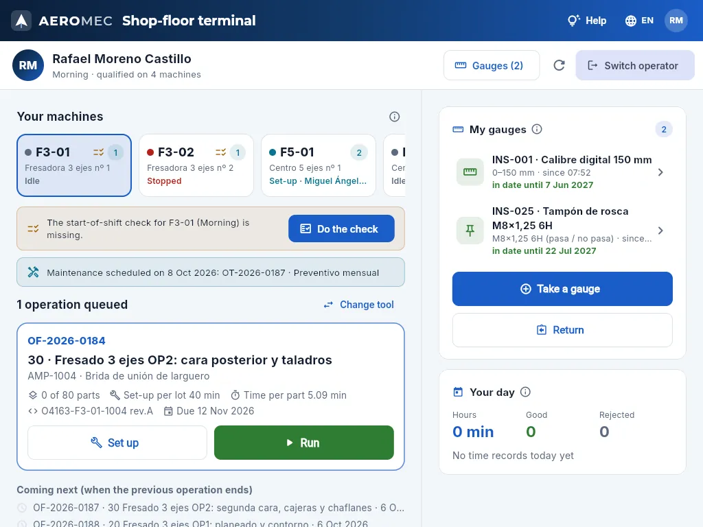Click the Your day calendar icon

[458, 392]
